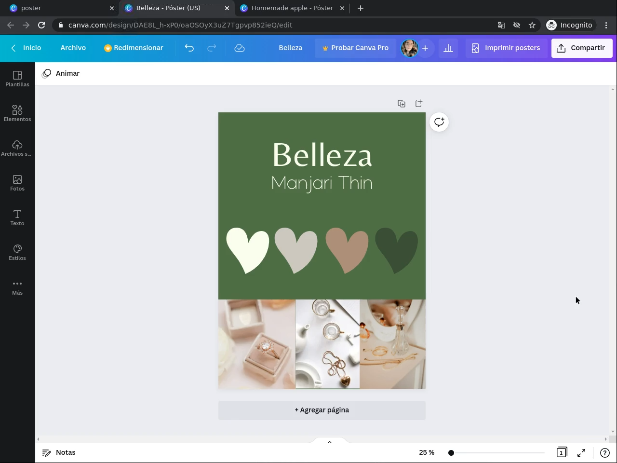
Task: Duplicate the page with the copy icon
Action: [x=402, y=104]
